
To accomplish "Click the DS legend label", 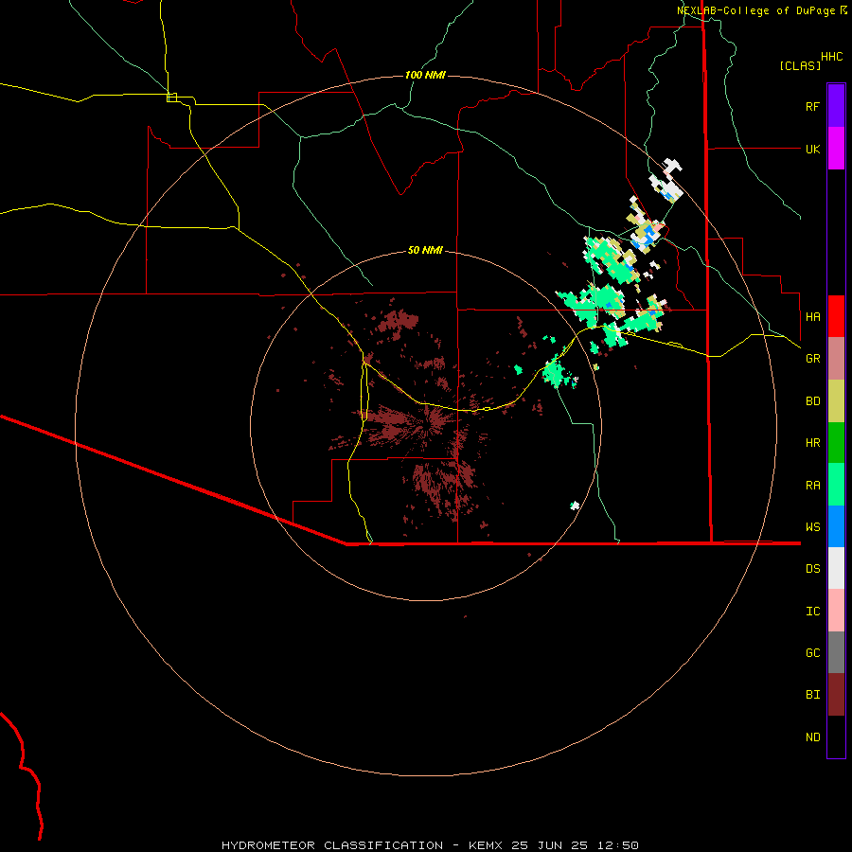I will click(x=812, y=569).
